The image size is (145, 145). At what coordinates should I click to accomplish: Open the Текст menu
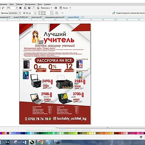(12, 4)
